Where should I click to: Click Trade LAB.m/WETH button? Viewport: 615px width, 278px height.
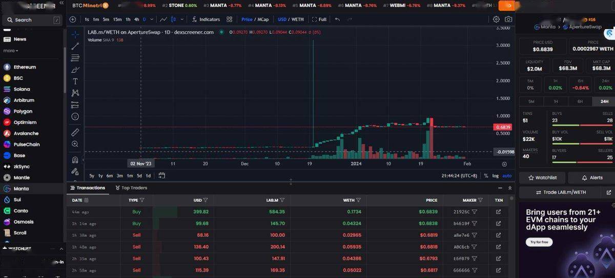pyautogui.click(x=561, y=192)
